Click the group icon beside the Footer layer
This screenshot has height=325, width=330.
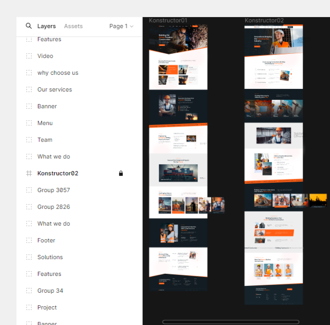[29, 240]
